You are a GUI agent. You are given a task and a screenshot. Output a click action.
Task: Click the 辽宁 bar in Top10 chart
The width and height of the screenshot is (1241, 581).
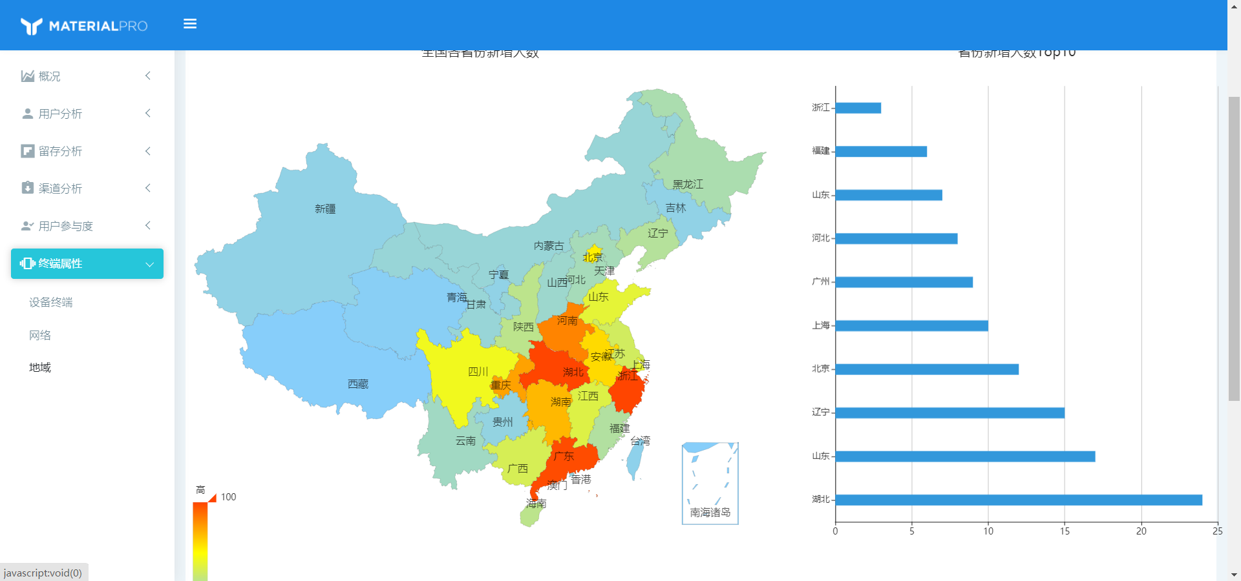950,413
